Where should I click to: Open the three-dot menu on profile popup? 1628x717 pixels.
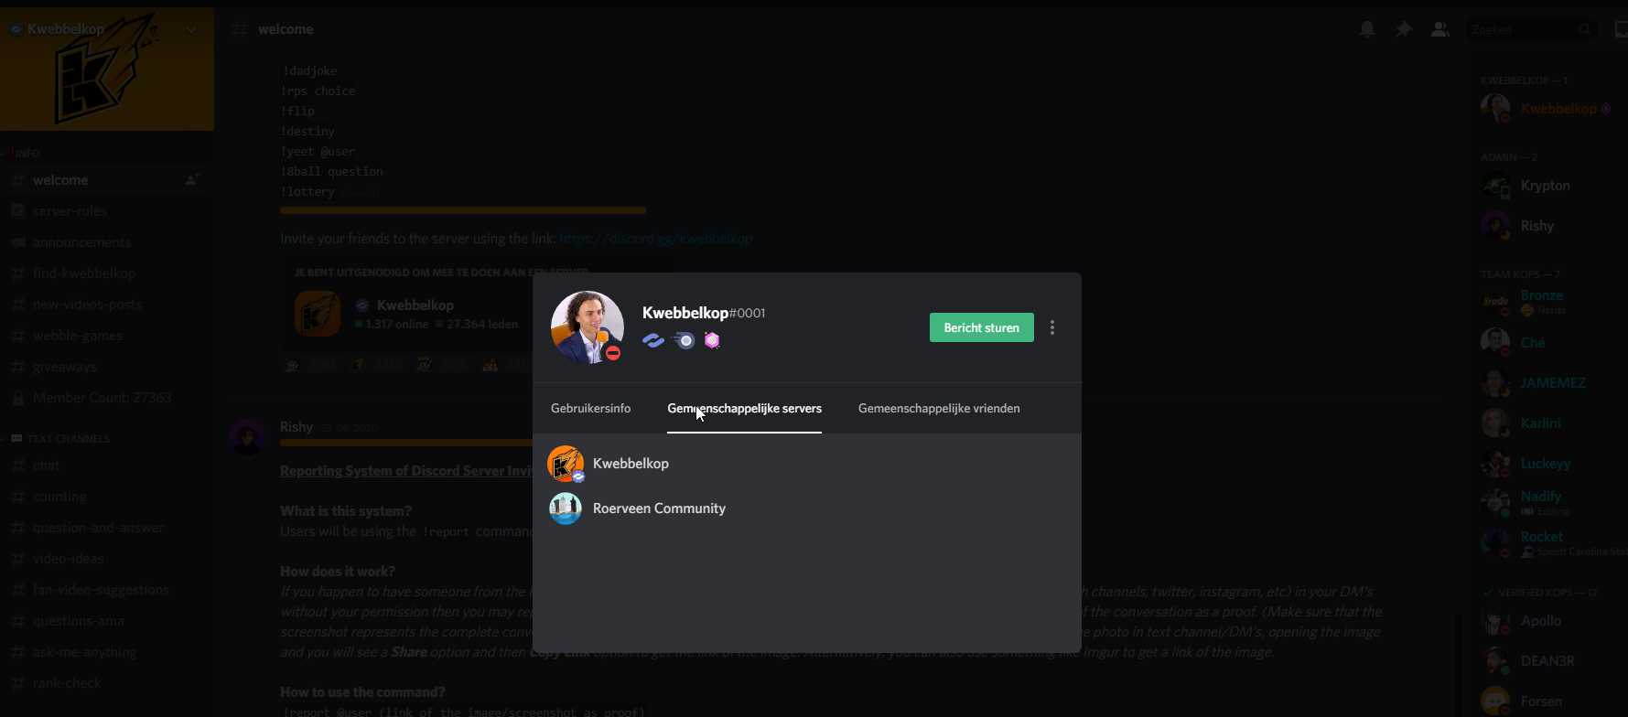coord(1052,327)
